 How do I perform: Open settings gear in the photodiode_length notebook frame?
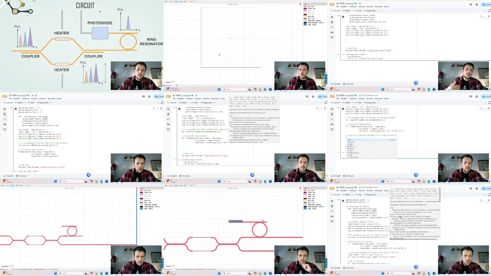(x=149, y=96)
